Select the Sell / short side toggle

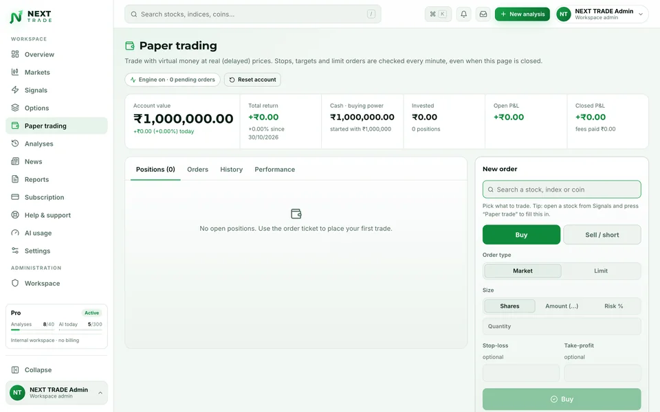pyautogui.click(x=602, y=235)
